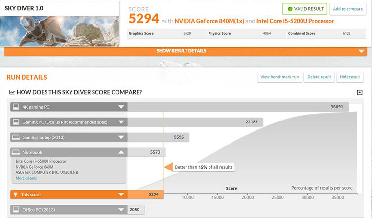
Task: Click the 22187 score bar
Action: click(195, 122)
